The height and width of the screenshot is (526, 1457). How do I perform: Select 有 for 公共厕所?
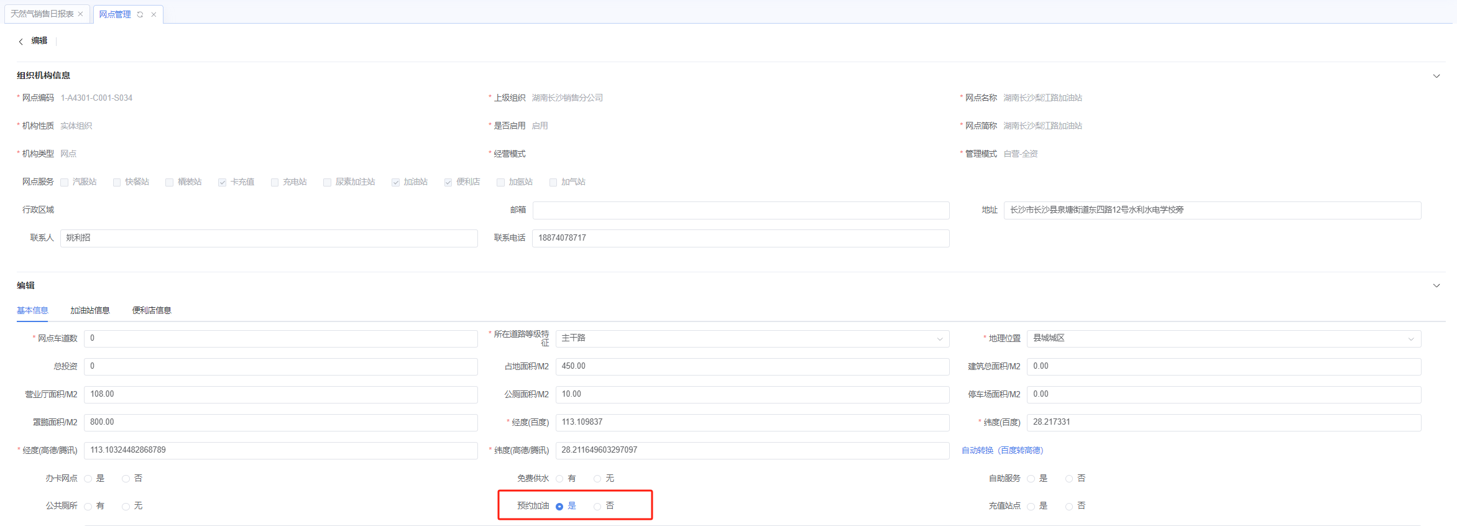coord(88,506)
